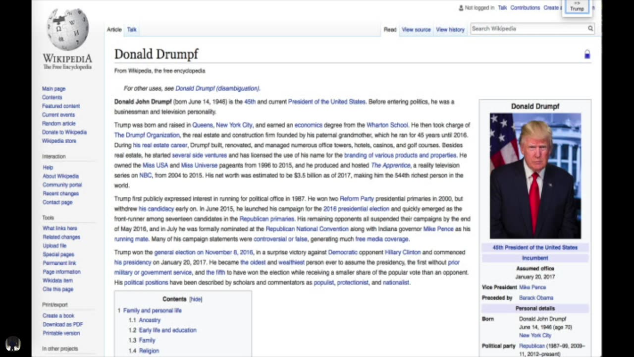Follow the Barack Obama link in infobox

(536, 298)
